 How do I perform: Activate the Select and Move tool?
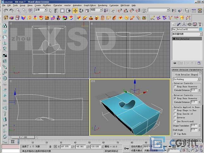(x=75, y=11)
